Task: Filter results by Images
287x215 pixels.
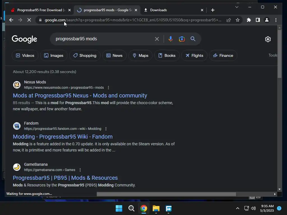Action: point(54,55)
